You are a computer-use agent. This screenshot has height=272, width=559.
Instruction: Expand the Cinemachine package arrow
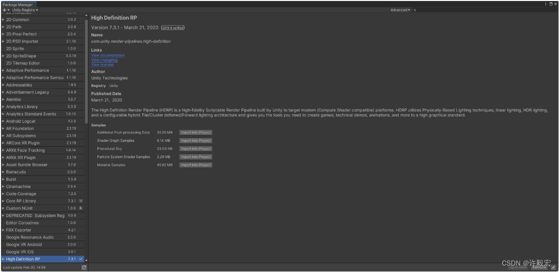coord(3,187)
